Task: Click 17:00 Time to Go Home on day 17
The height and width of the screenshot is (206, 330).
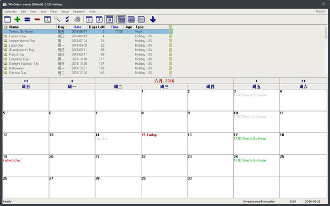Action: 250,139
